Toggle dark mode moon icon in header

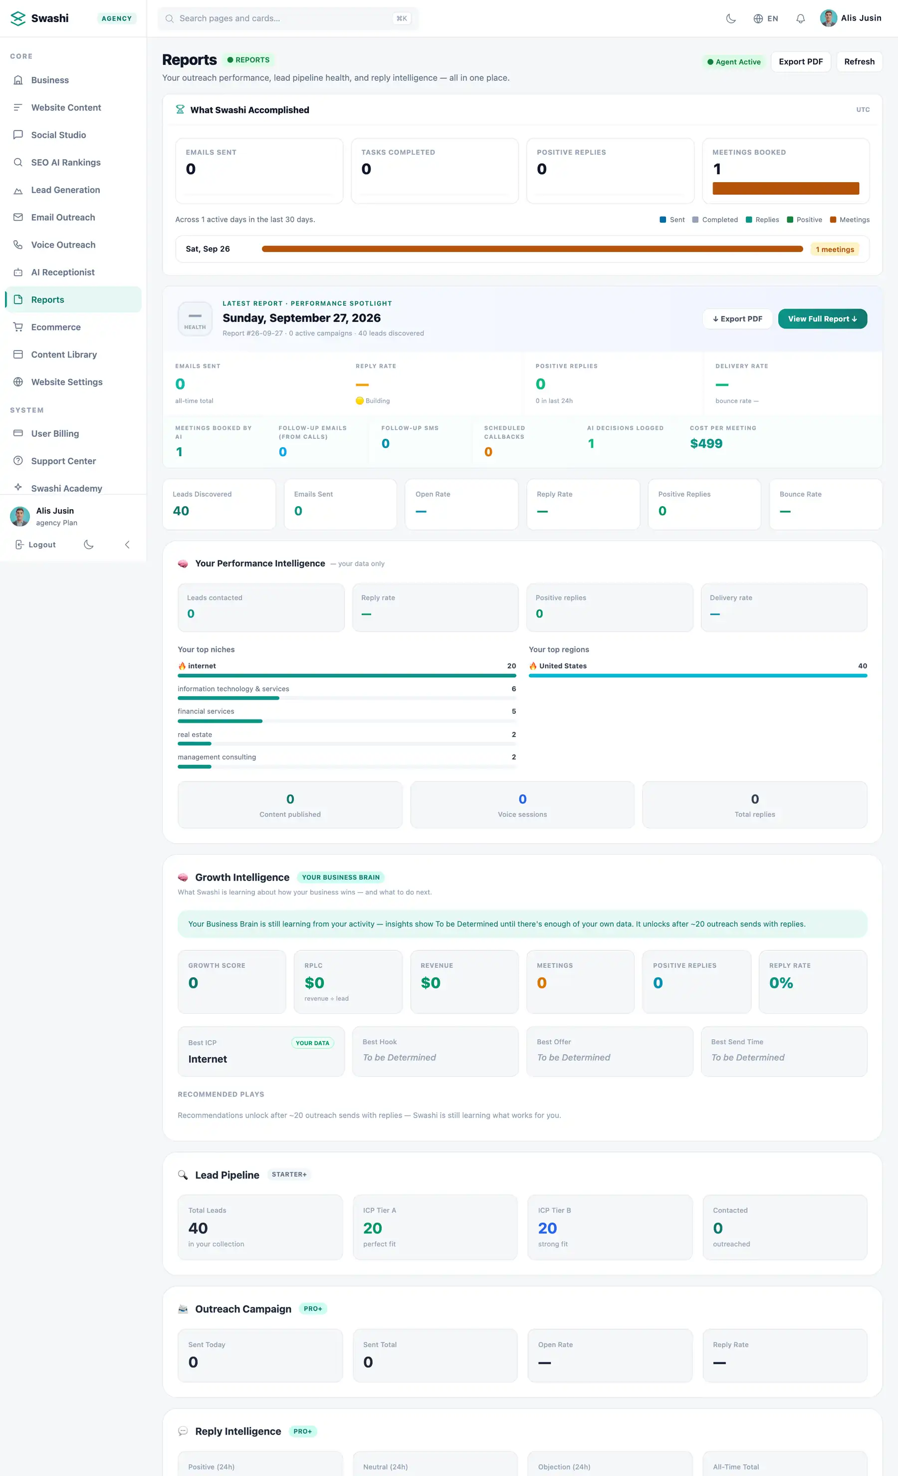[x=730, y=18]
